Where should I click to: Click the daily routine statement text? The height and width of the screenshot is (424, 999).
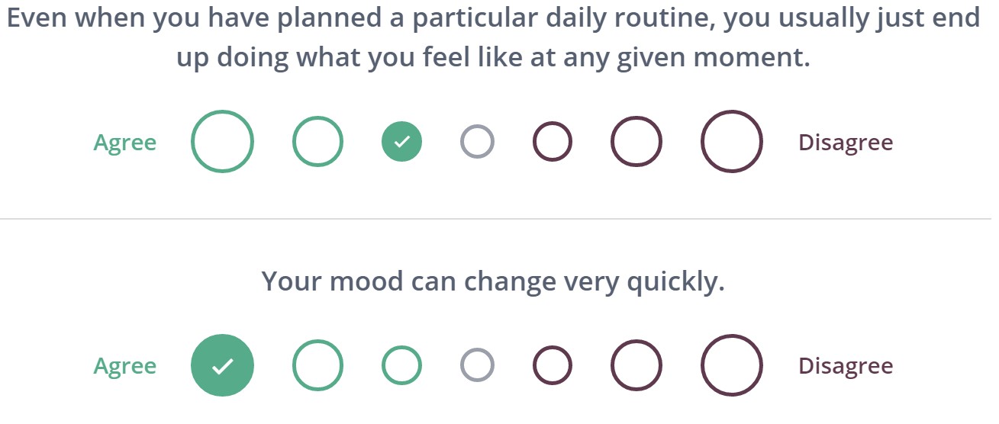493,37
